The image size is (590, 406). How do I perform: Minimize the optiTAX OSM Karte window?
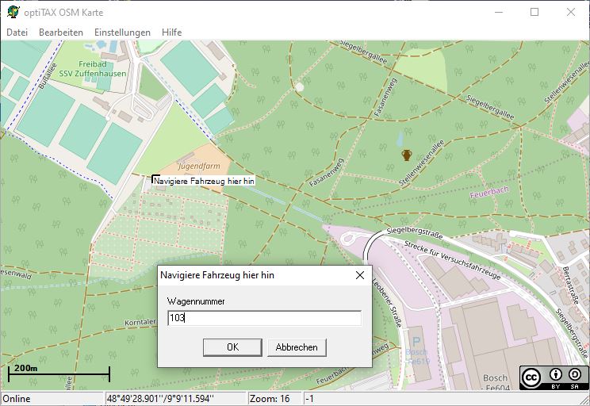point(499,12)
